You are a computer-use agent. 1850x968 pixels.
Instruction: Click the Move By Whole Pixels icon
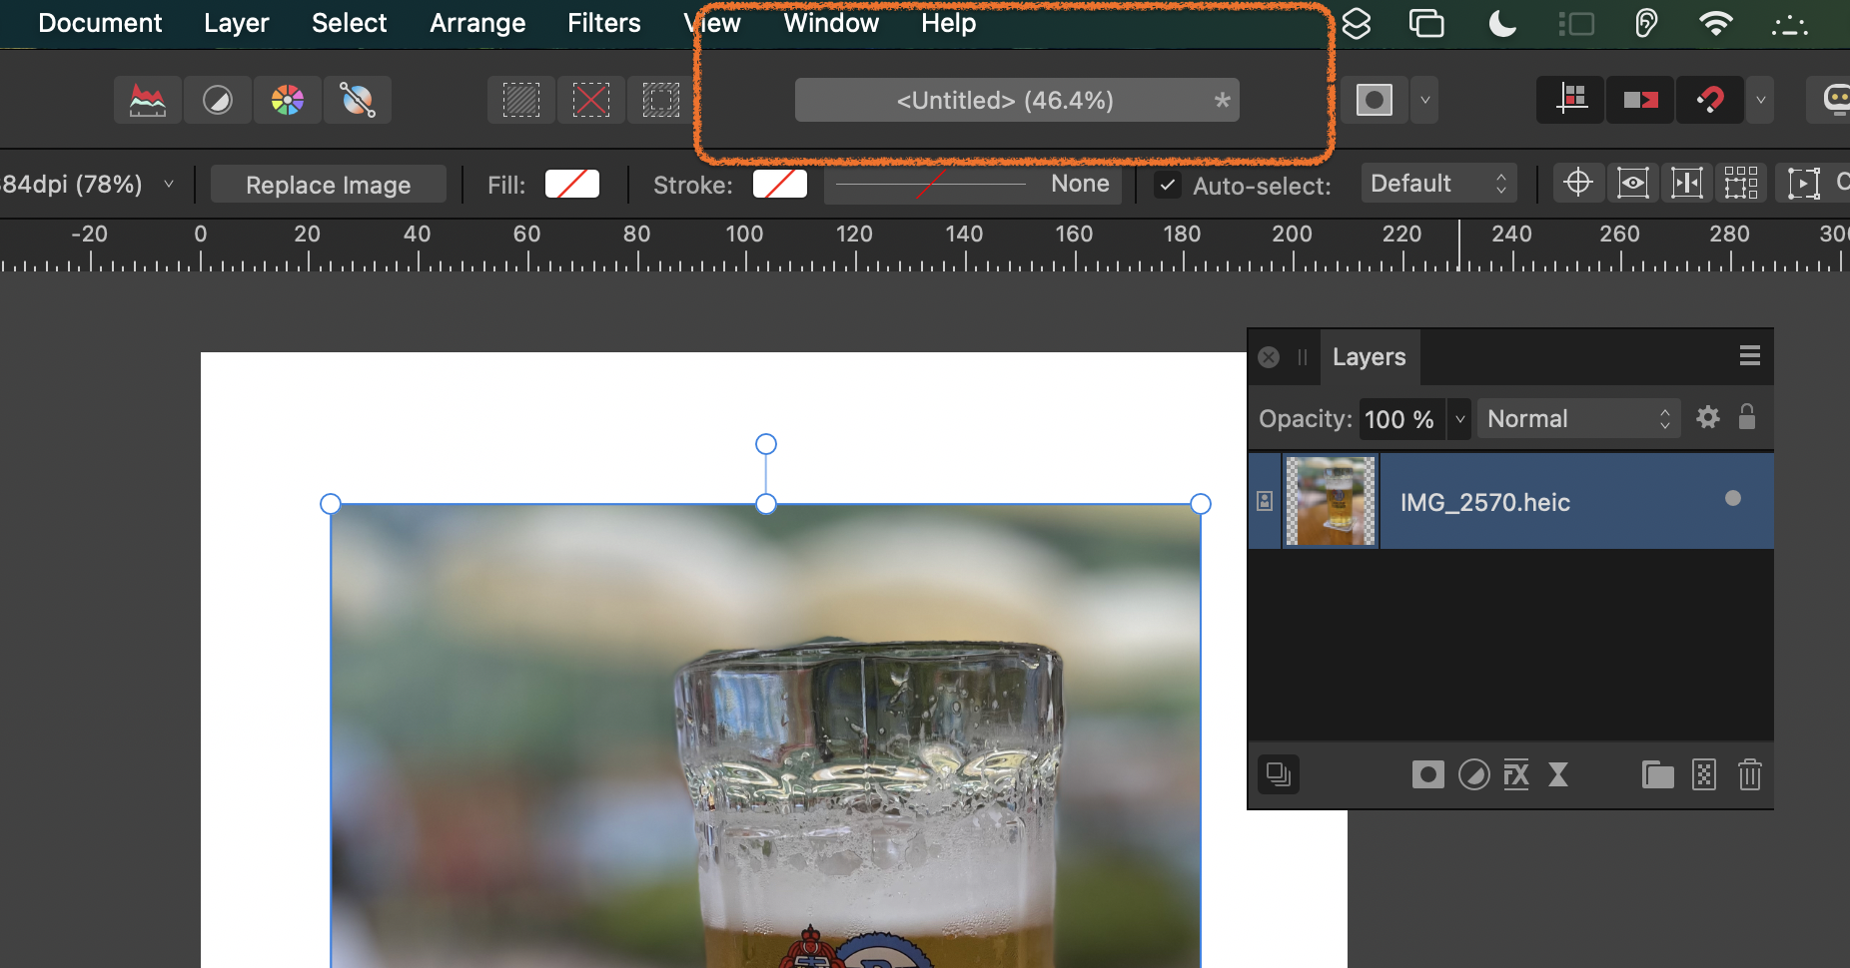1640,100
